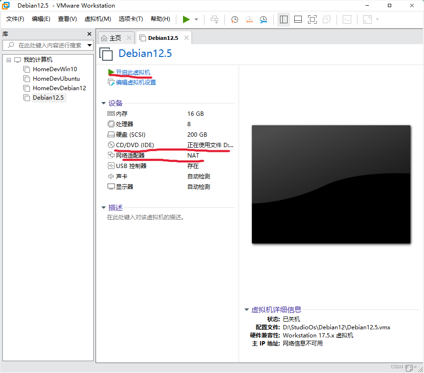Toggle the library sidebar panel icon
The width and height of the screenshot is (424, 373).
click(283, 19)
